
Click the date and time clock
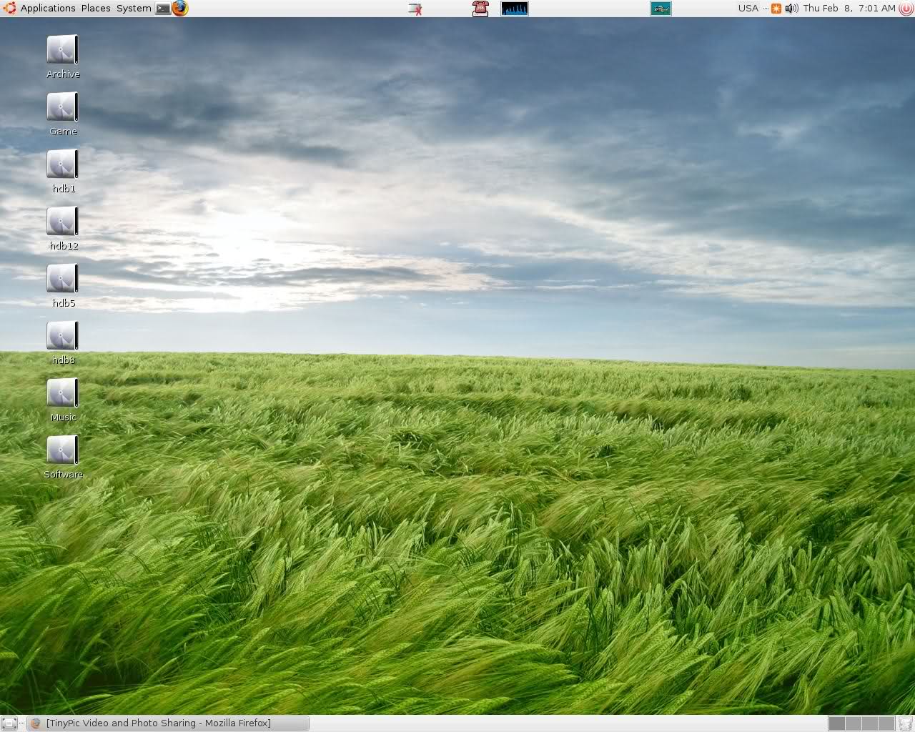(x=849, y=9)
